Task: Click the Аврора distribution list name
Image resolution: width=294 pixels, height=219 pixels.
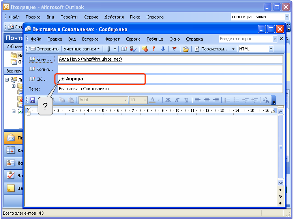Action: [75, 79]
